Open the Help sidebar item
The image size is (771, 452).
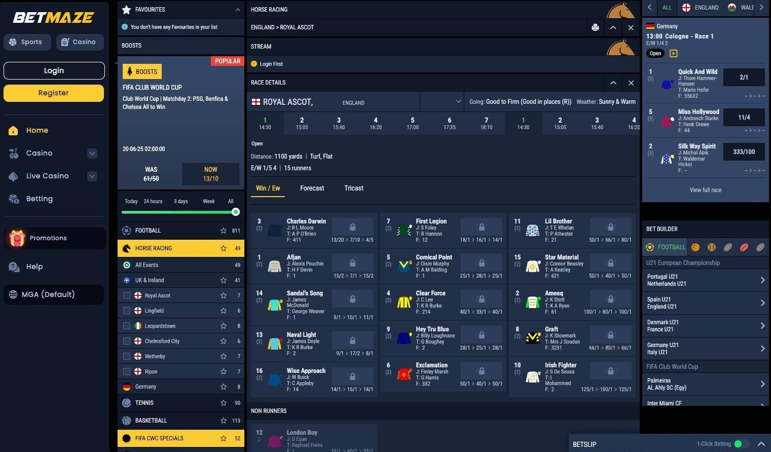pos(34,267)
